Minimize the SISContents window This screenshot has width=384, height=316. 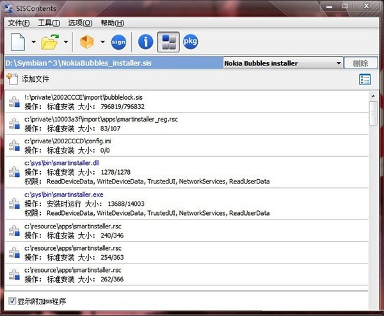[330, 6]
